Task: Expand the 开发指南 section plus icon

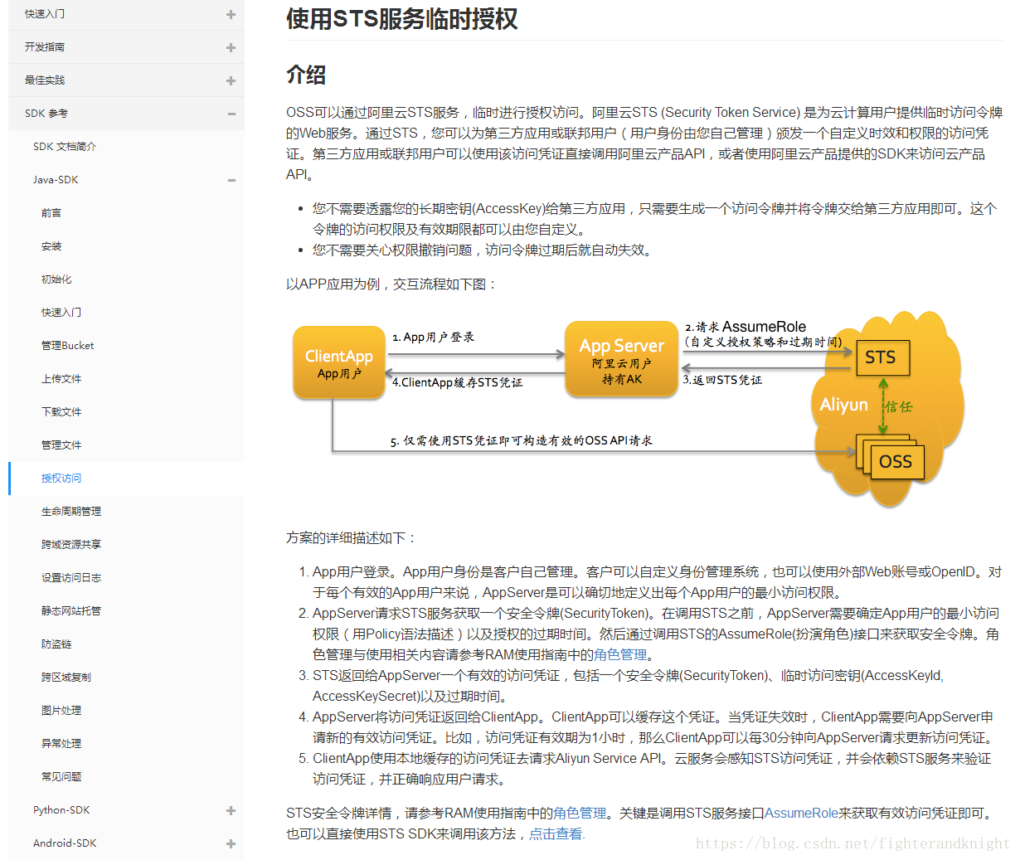Action: click(231, 47)
